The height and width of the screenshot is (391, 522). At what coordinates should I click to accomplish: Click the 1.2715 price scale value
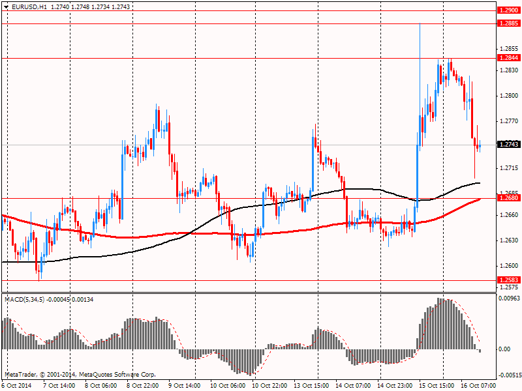[x=509, y=168]
